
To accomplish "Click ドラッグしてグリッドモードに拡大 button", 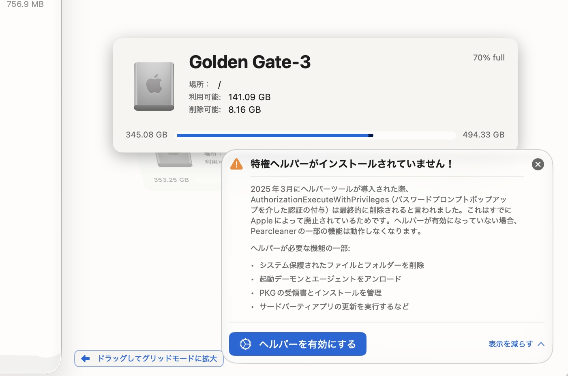I will coord(149,359).
